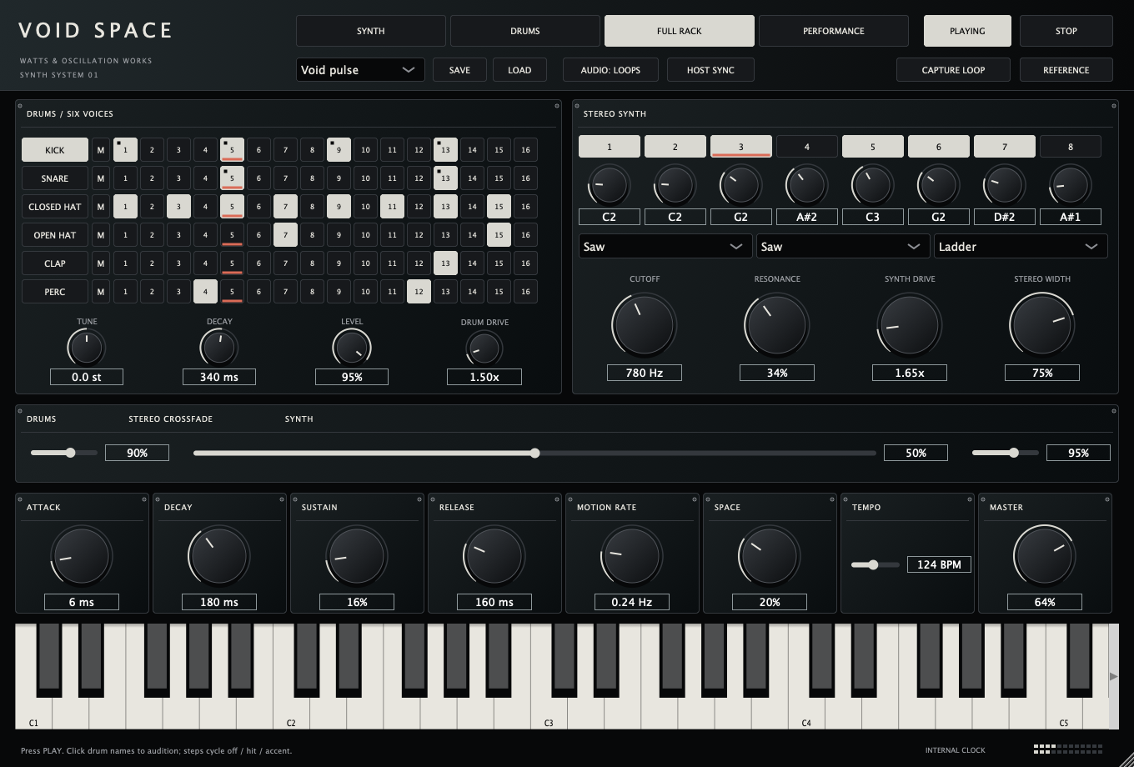The height and width of the screenshot is (767, 1134).
Task: Click the Capture Loop button
Action: tap(953, 70)
